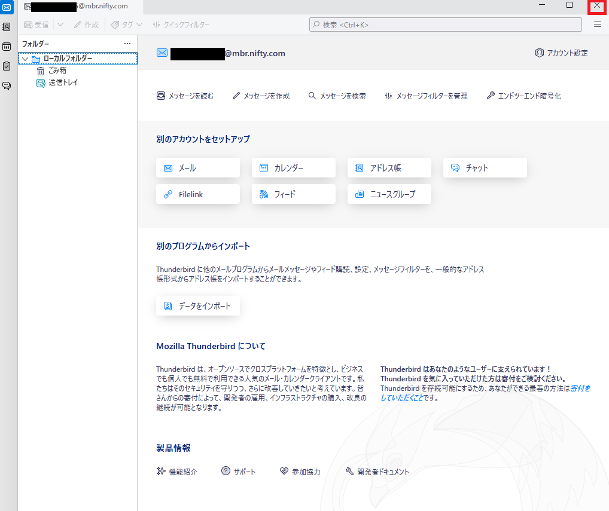
Task: Select the 送信トレイ folder
Action: (63, 82)
